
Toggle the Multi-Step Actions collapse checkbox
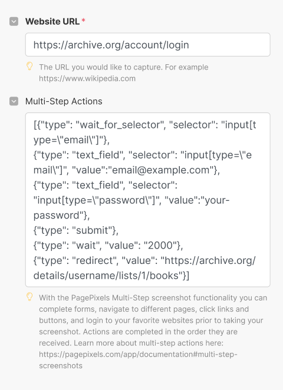(x=14, y=101)
